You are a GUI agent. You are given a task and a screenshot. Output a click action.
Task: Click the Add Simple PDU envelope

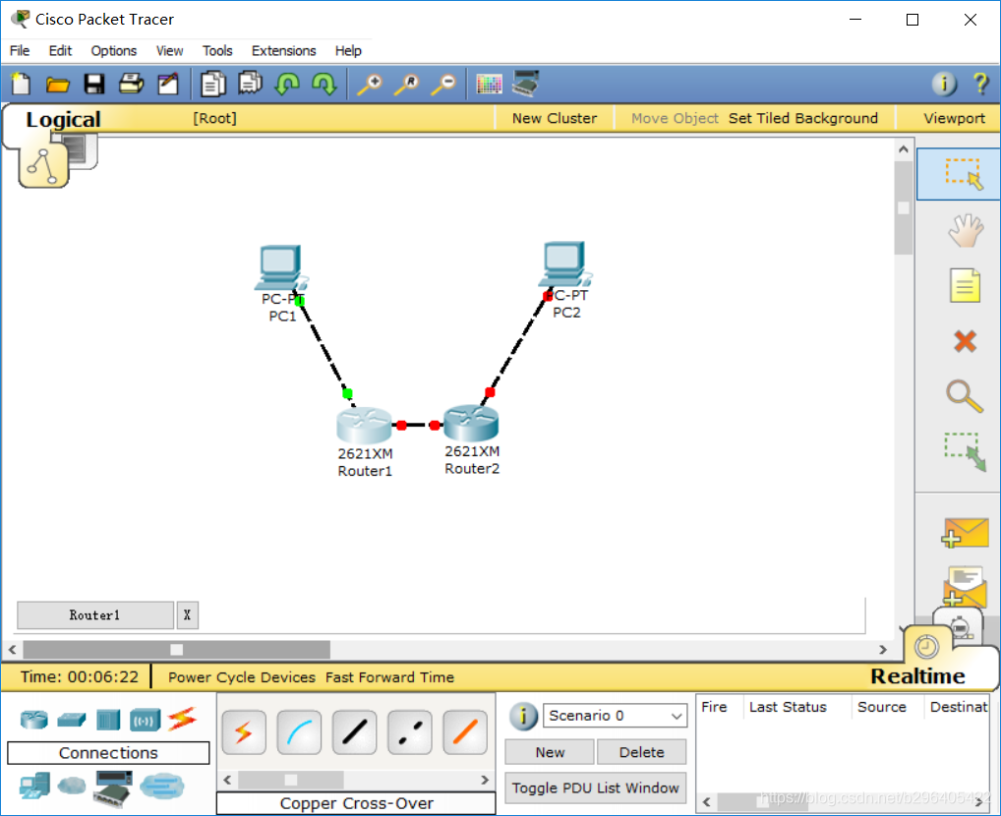tap(965, 533)
